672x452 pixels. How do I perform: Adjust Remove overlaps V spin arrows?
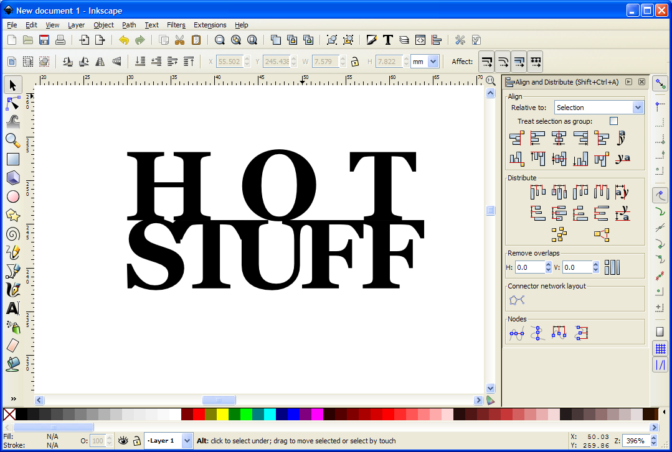(x=596, y=267)
